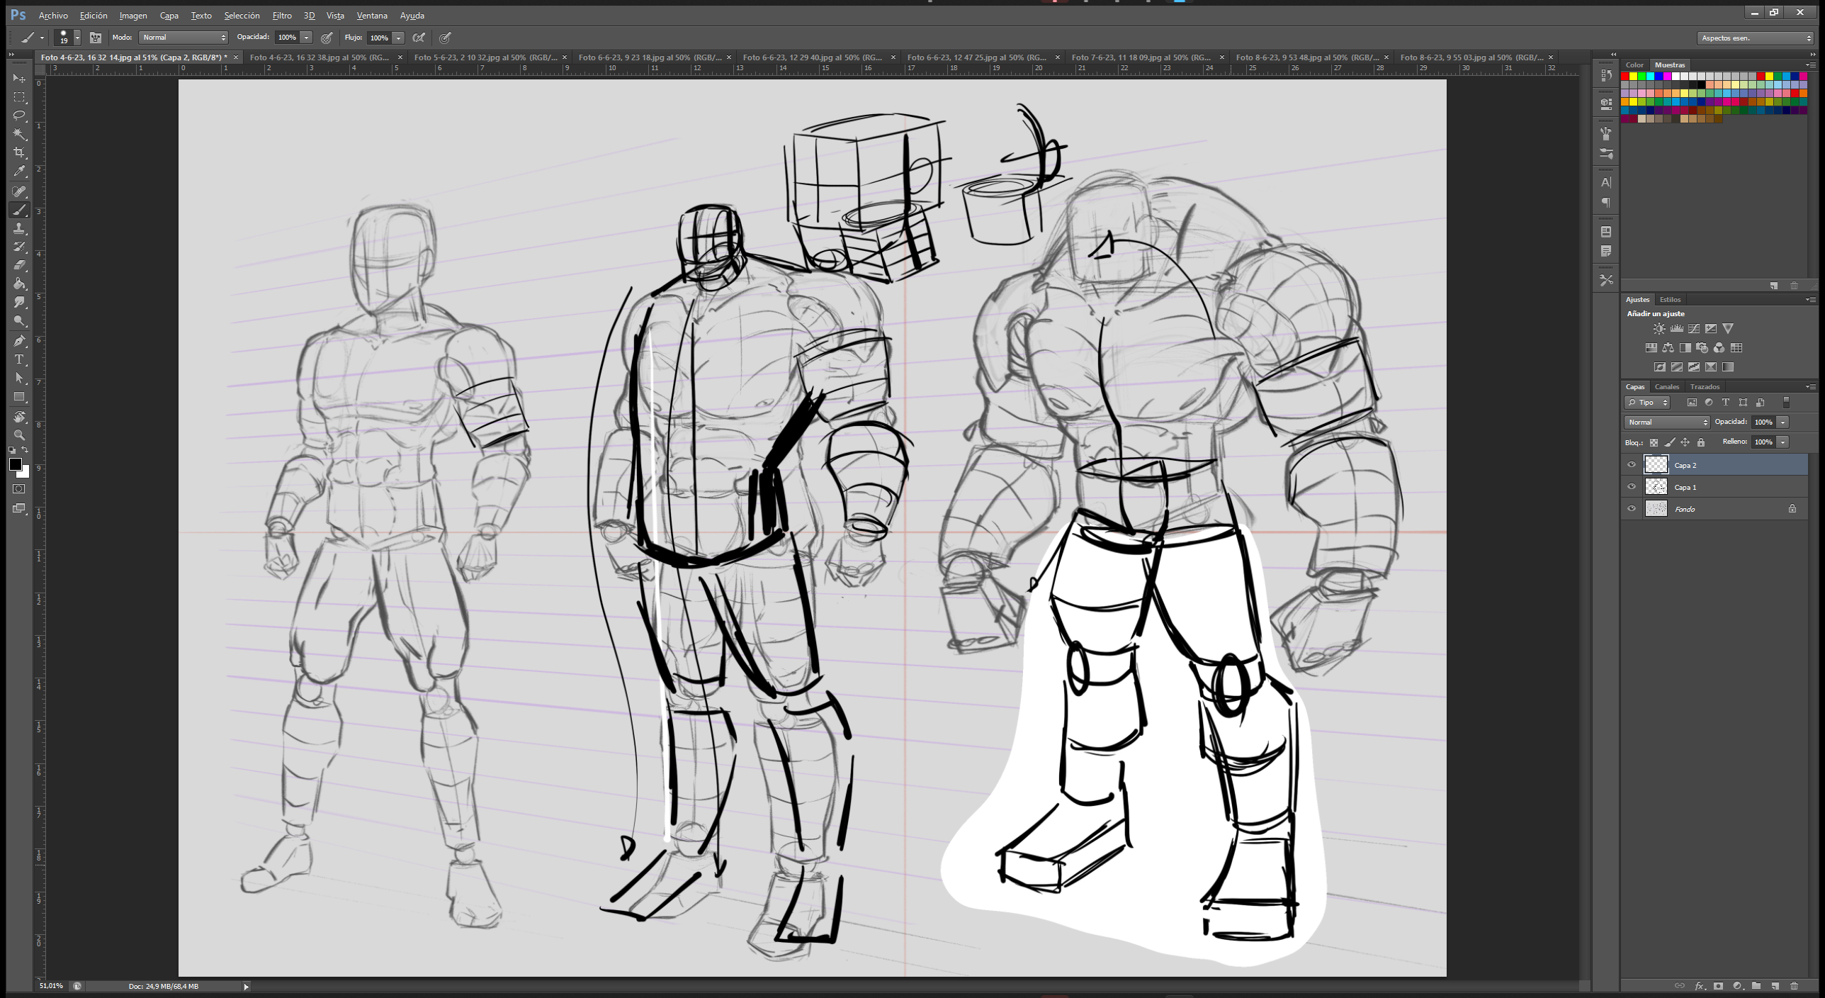Select the Lasso tool
1825x998 pixels.
19,115
